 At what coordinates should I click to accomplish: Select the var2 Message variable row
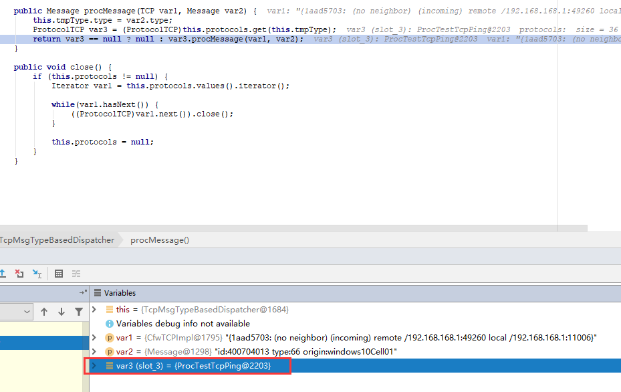[x=201, y=351]
